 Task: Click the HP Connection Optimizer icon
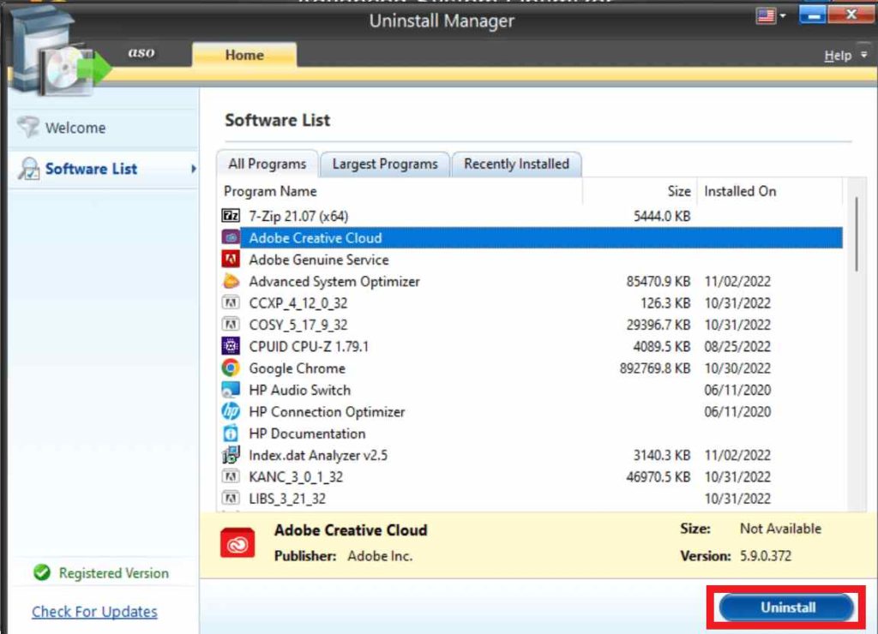click(x=231, y=412)
